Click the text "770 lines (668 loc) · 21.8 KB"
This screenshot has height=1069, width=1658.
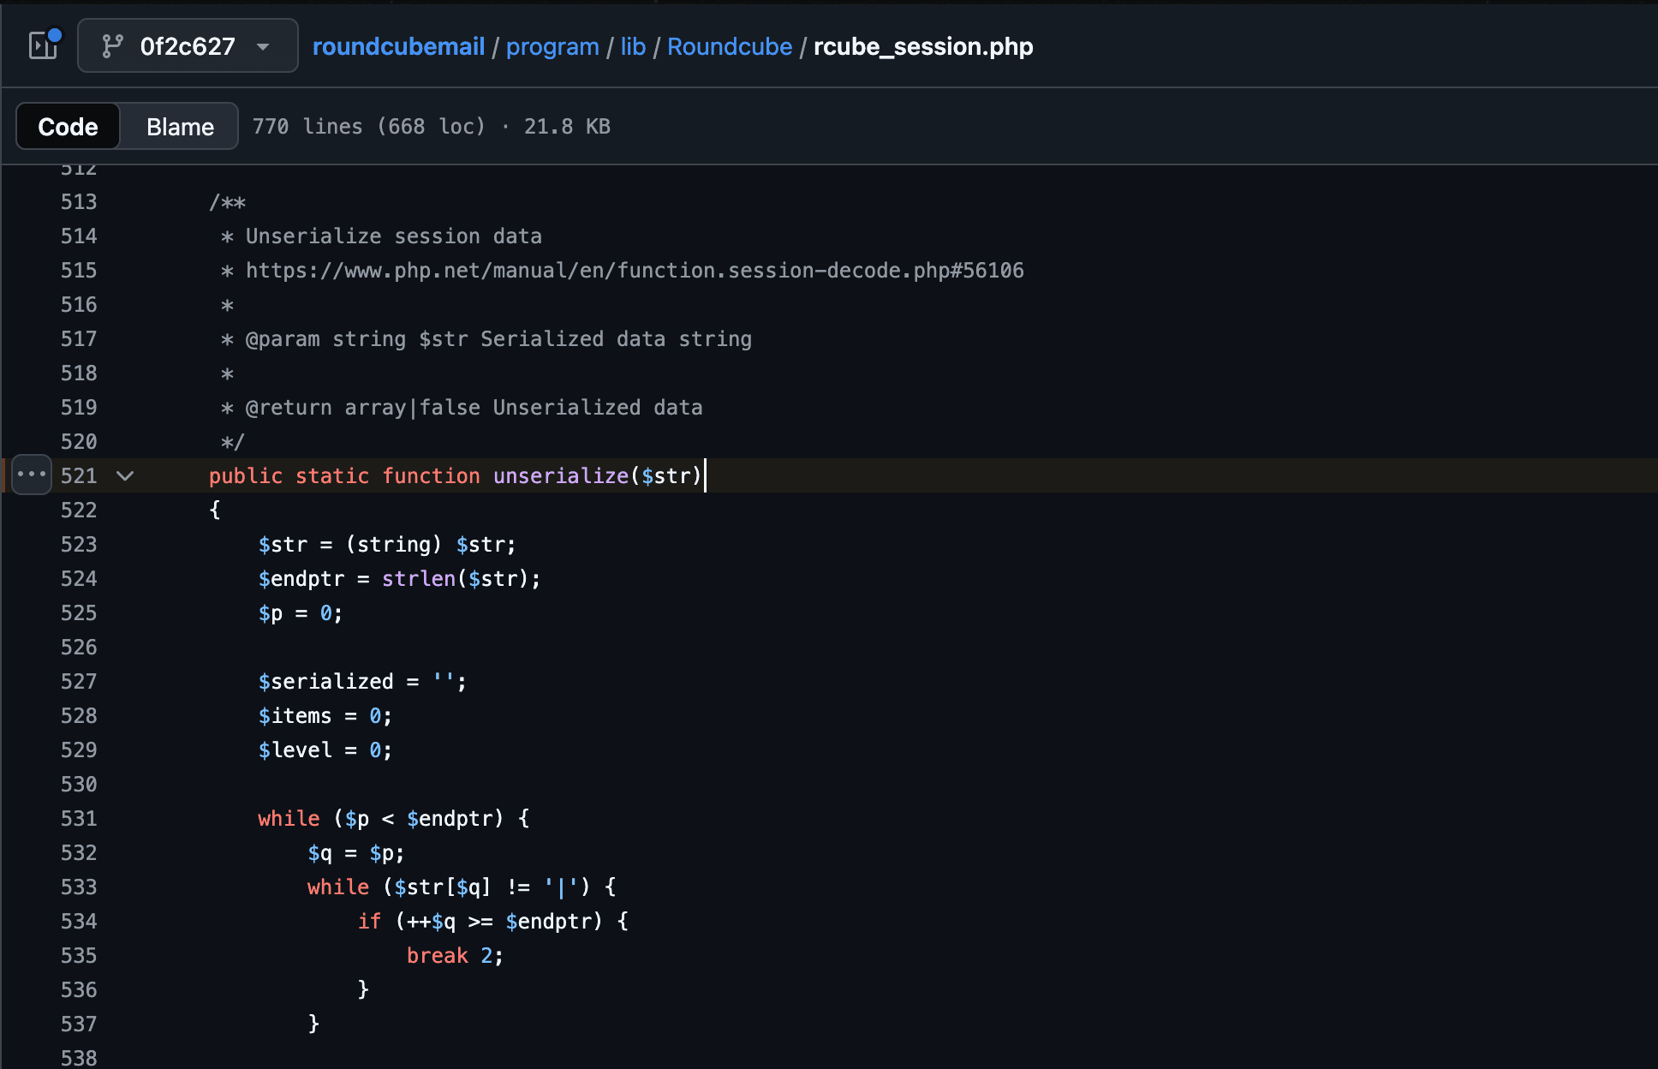tap(431, 127)
